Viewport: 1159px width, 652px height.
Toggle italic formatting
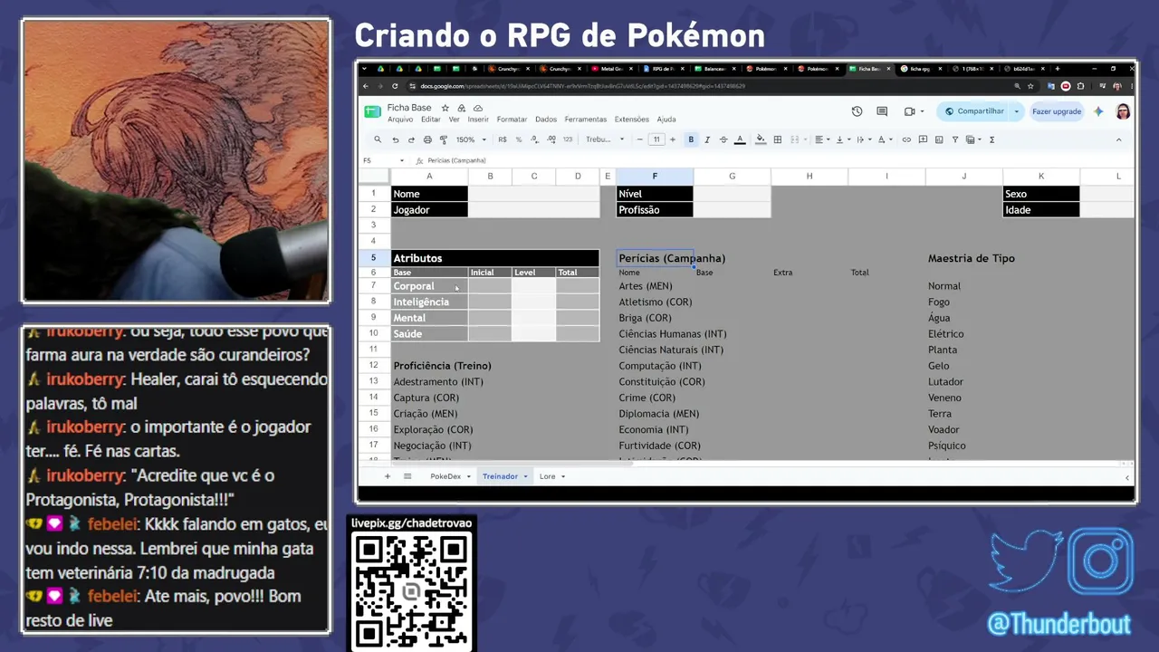pos(707,139)
